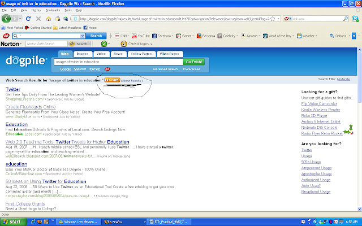Click the About Results link

(132, 81)
